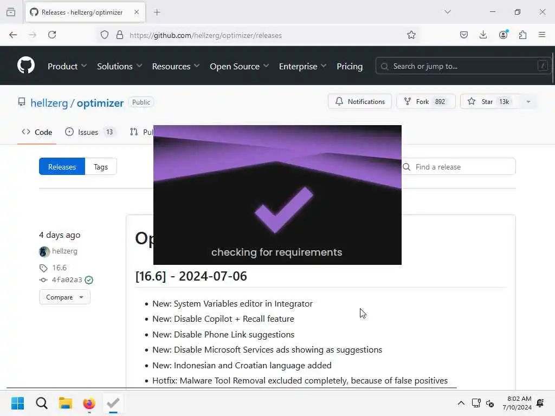Image resolution: width=555 pixels, height=416 pixels.
Task: Click the GitHub logo in header
Action: point(26,66)
